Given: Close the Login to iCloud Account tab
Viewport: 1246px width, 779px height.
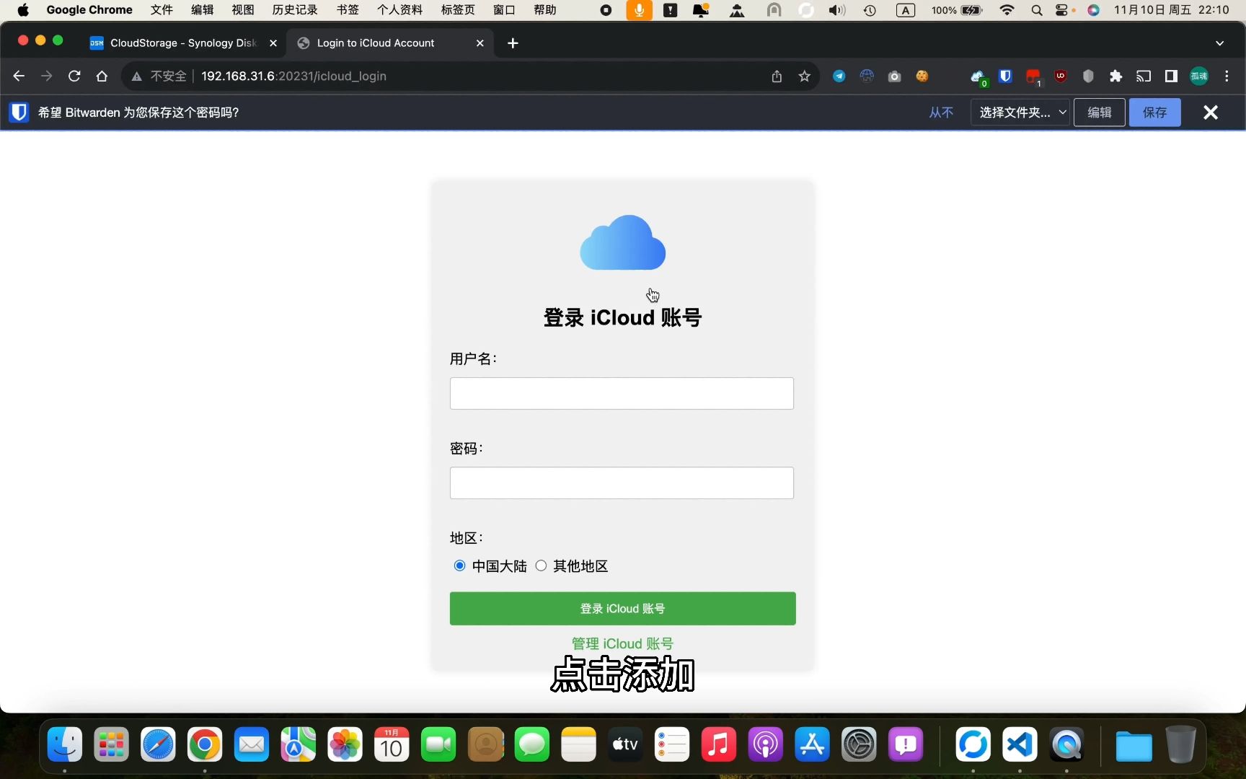Looking at the screenshot, I should (x=480, y=43).
